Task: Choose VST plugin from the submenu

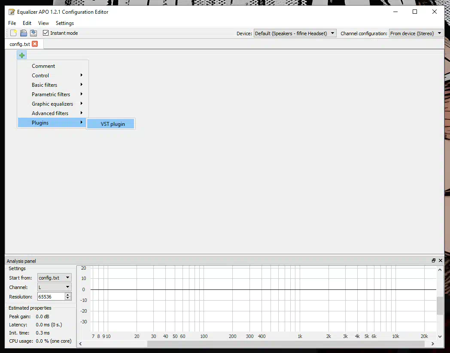Action: tap(111, 124)
